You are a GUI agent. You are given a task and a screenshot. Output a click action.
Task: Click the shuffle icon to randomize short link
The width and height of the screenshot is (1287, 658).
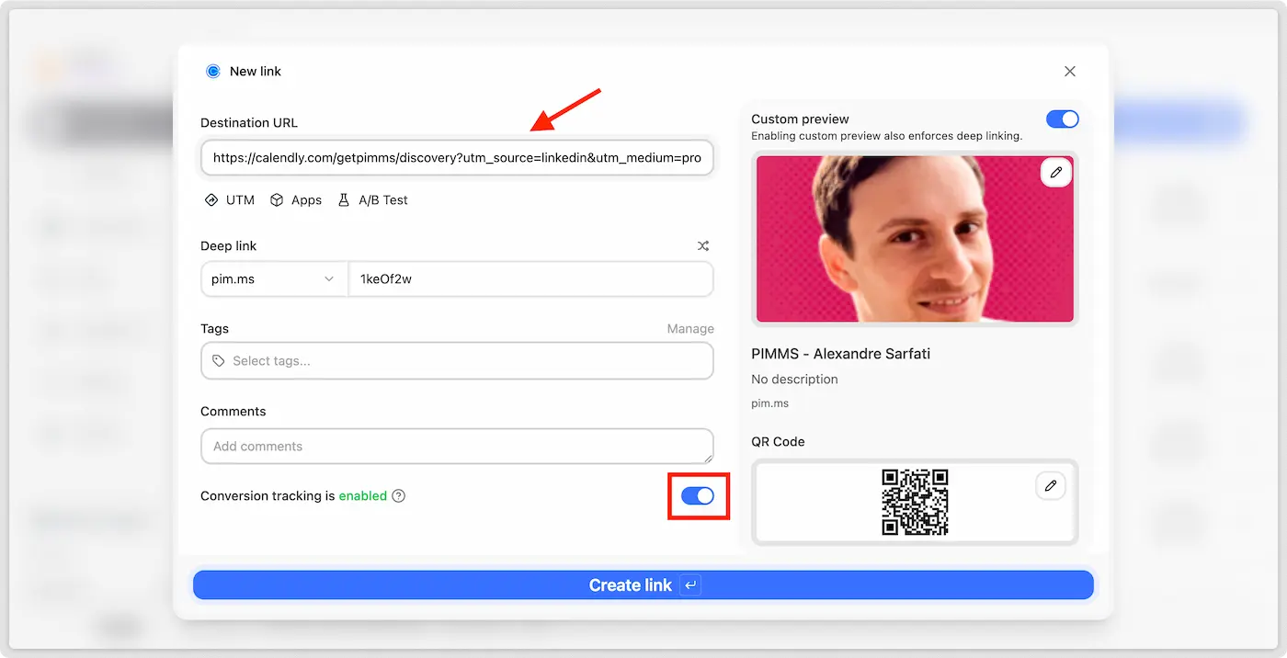pos(703,246)
